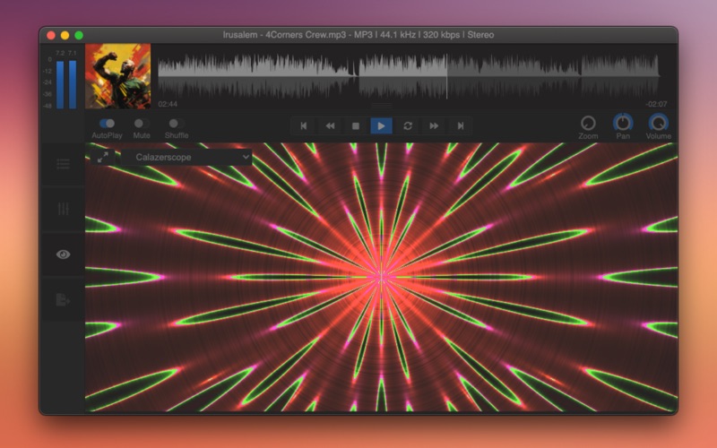Viewport: 717px width, 448px height.
Task: Click the elapsed time 02:44
Action: click(x=168, y=104)
